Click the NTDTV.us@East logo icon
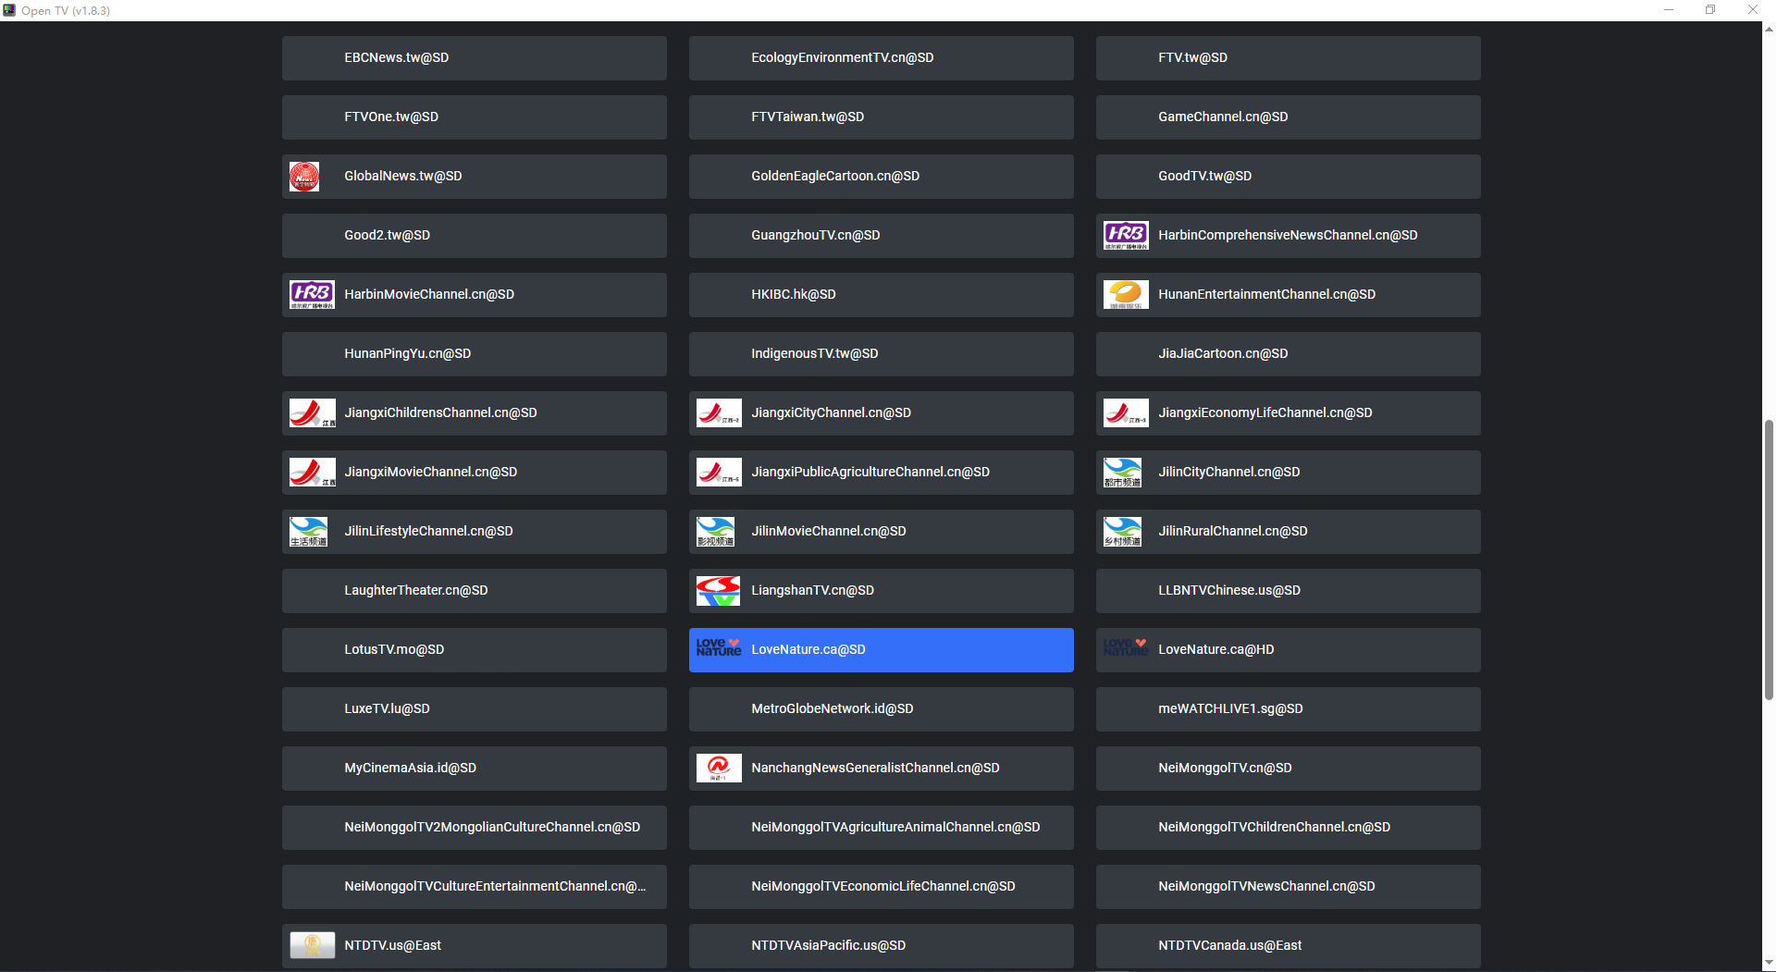Image resolution: width=1777 pixels, height=972 pixels. [x=312, y=945]
